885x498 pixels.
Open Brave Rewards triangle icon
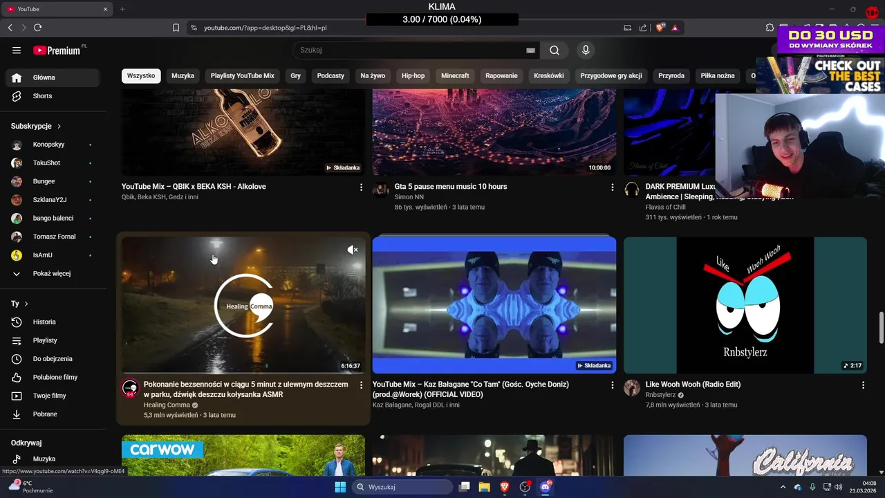click(x=675, y=28)
